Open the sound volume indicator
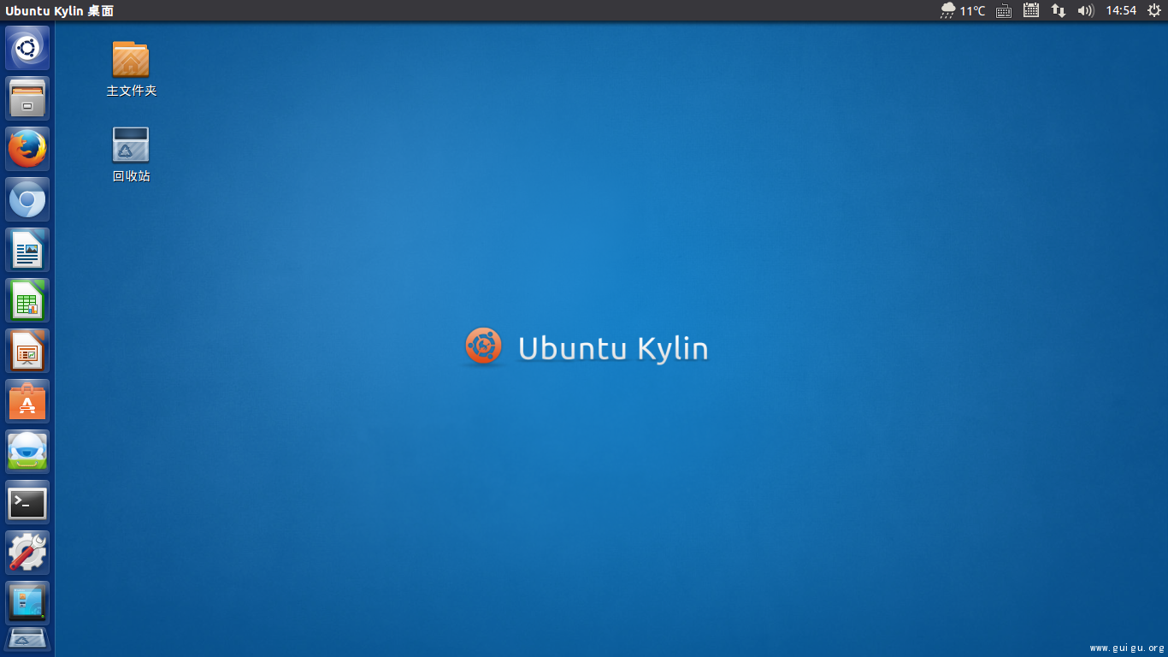This screenshot has width=1168, height=657. (x=1086, y=10)
